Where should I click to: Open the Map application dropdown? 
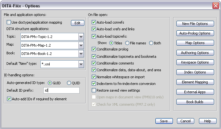pos(81,45)
